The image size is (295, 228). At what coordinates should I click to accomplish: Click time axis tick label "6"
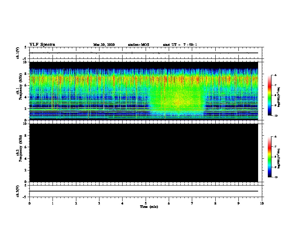tap(169, 203)
